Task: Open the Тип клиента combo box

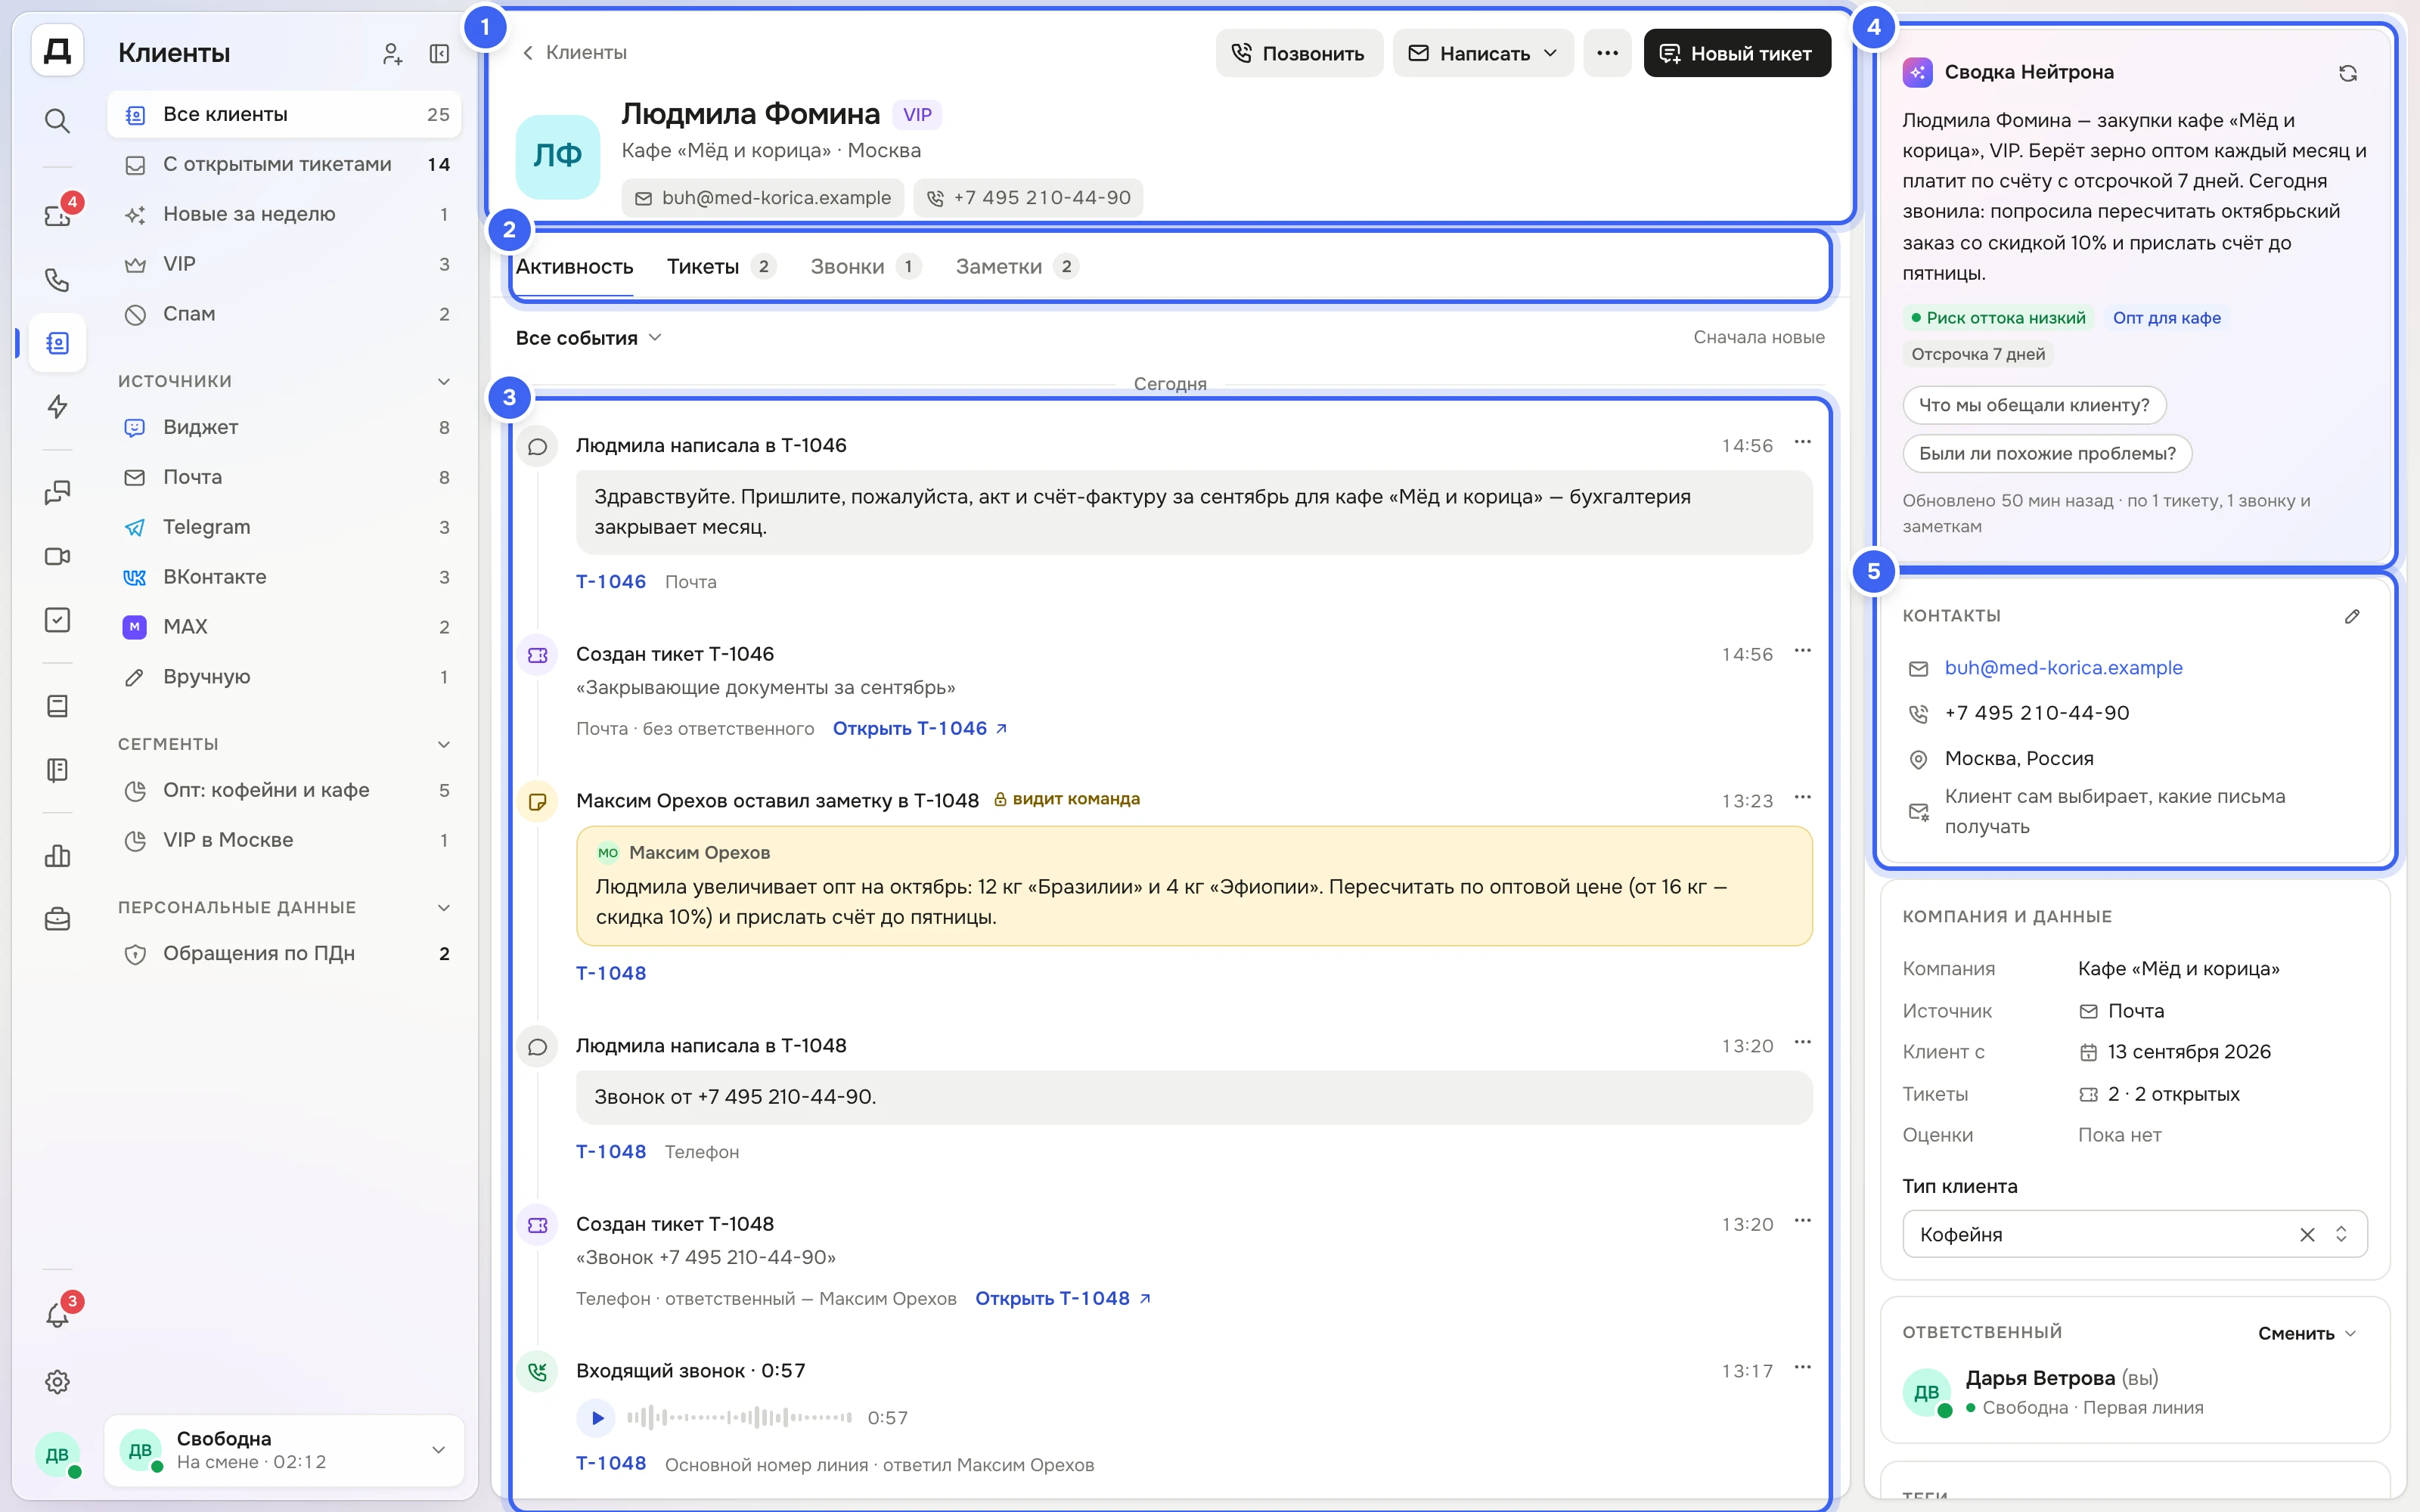Action: (2134, 1234)
